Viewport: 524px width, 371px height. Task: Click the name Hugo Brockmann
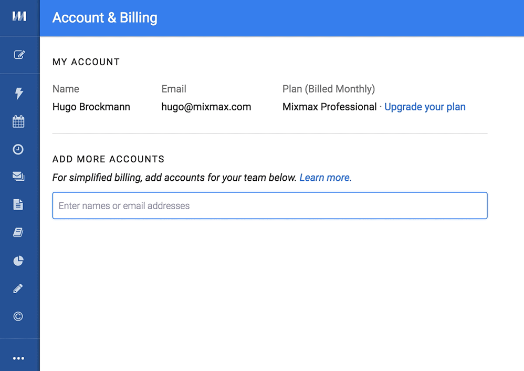click(91, 107)
